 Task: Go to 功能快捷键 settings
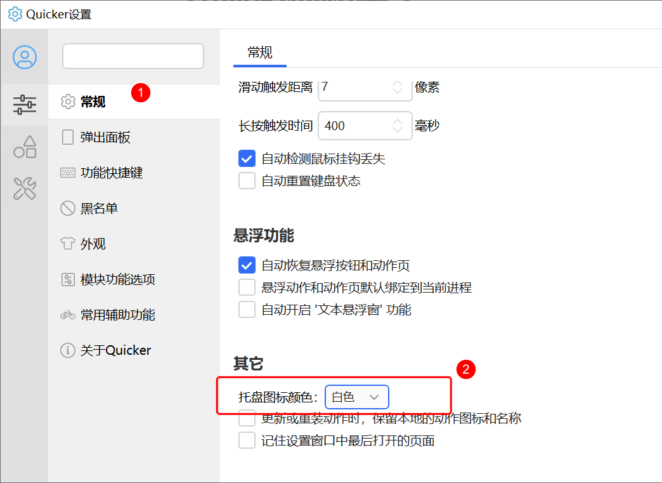click(133, 173)
